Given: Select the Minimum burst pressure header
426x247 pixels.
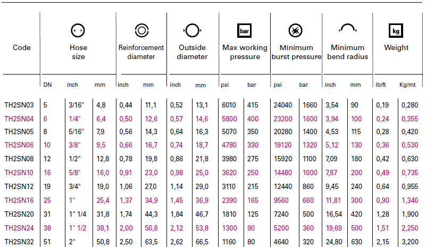Looking at the screenshot, I should coord(296,52).
